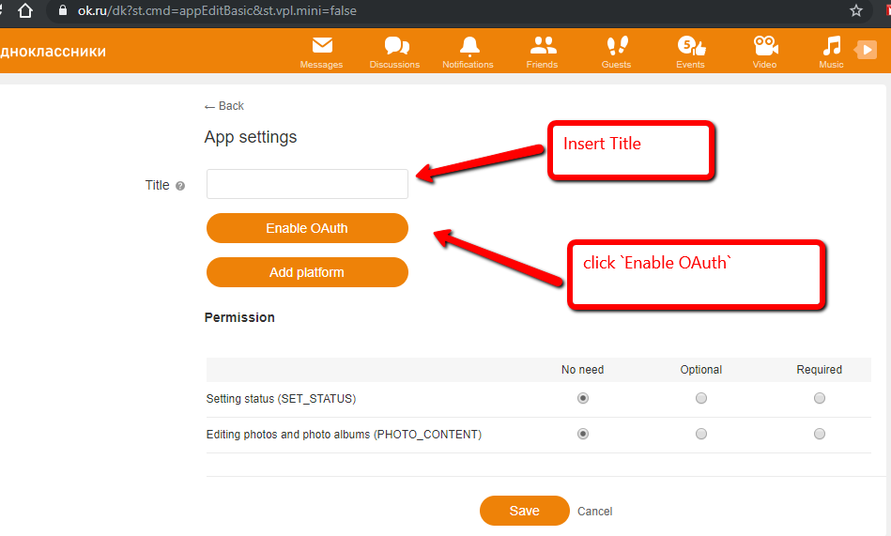The image size is (891, 536).
Task: Open Music note icon
Action: coord(831,46)
